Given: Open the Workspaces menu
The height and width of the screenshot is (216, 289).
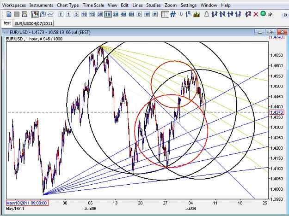Looking at the screenshot, I should pos(14,5).
